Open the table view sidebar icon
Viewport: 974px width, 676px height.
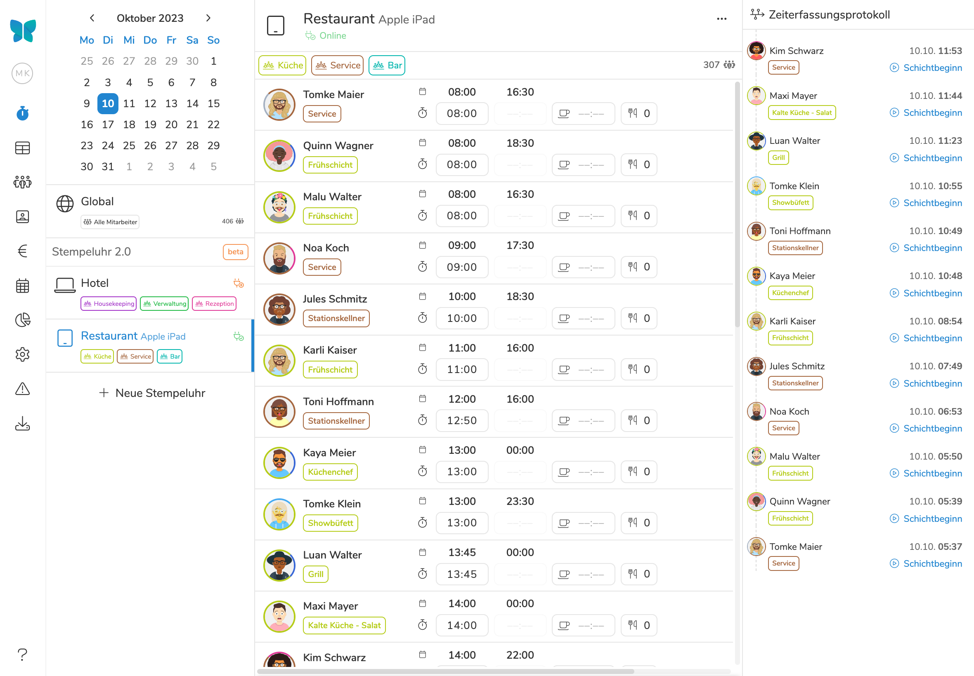(x=22, y=148)
